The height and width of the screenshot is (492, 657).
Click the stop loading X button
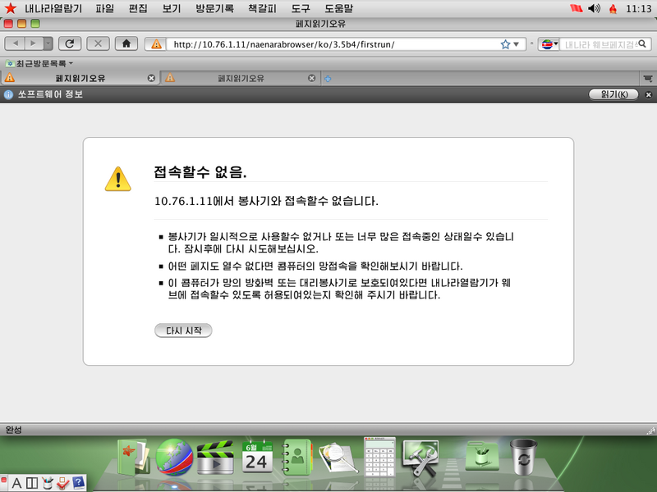(98, 43)
